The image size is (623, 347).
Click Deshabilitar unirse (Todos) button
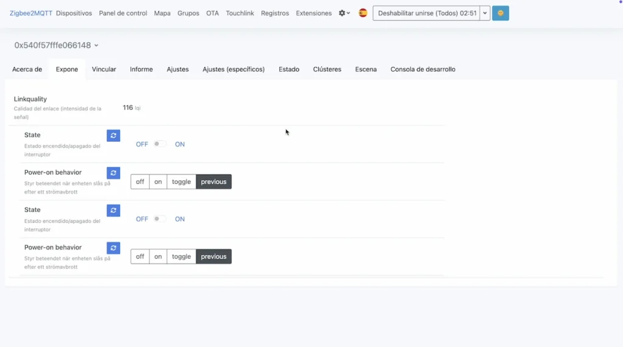[x=426, y=13]
